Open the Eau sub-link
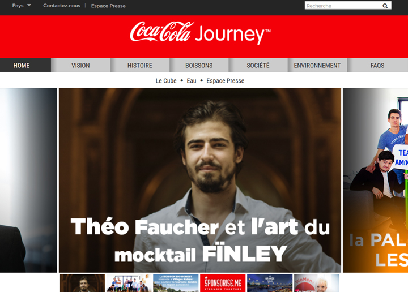Viewport: 408px width, 292px height. (192, 81)
